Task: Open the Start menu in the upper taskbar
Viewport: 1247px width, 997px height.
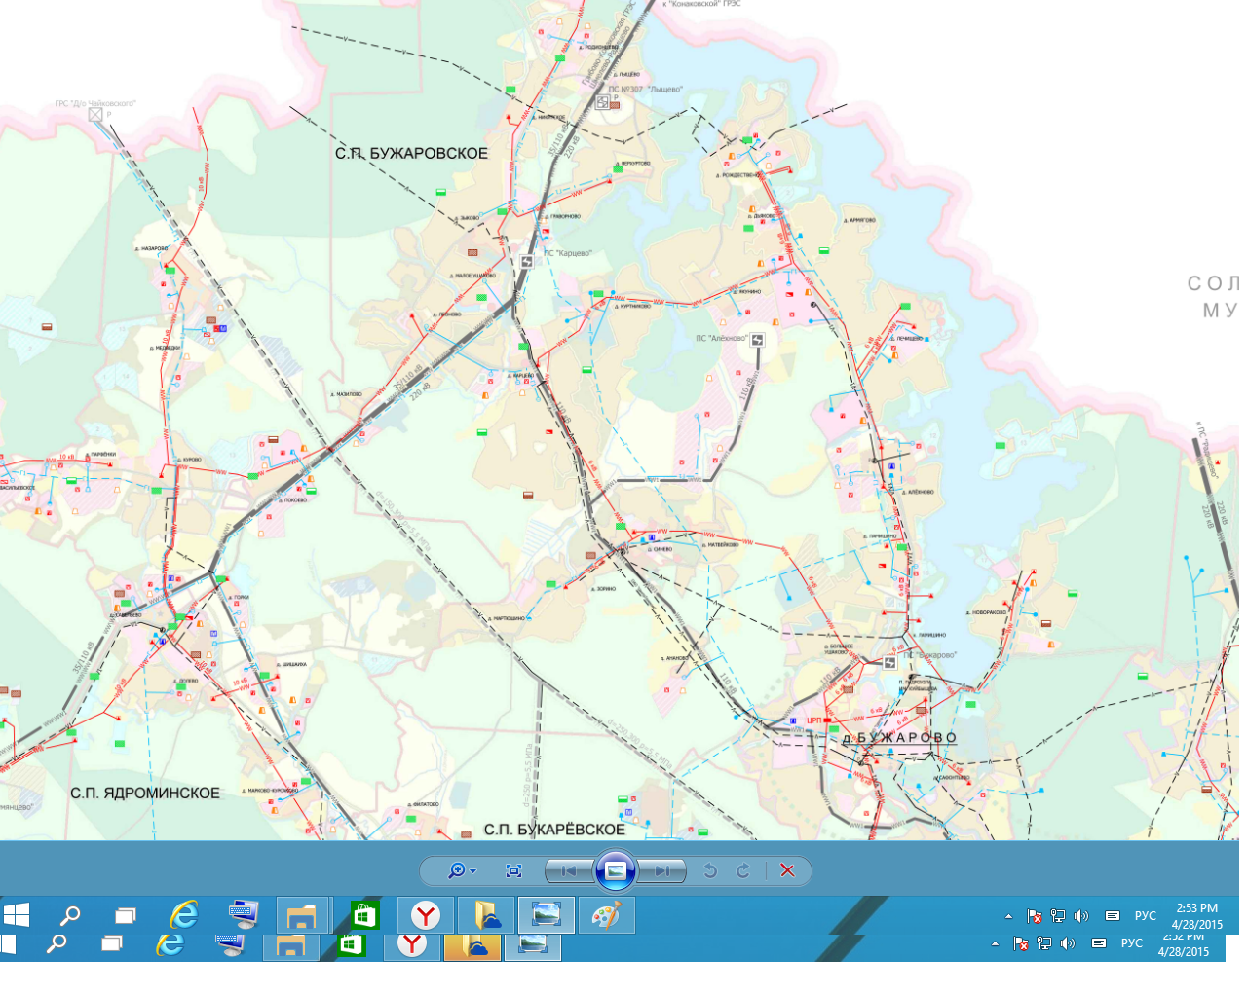Action: click(17, 915)
